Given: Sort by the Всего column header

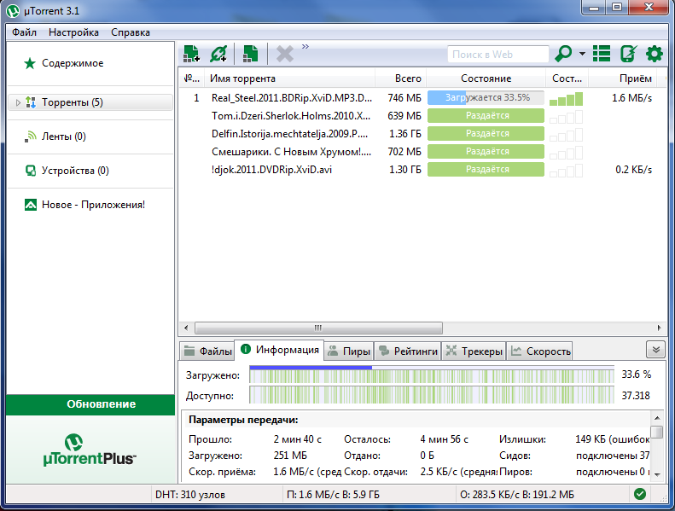Looking at the screenshot, I should coord(401,78).
